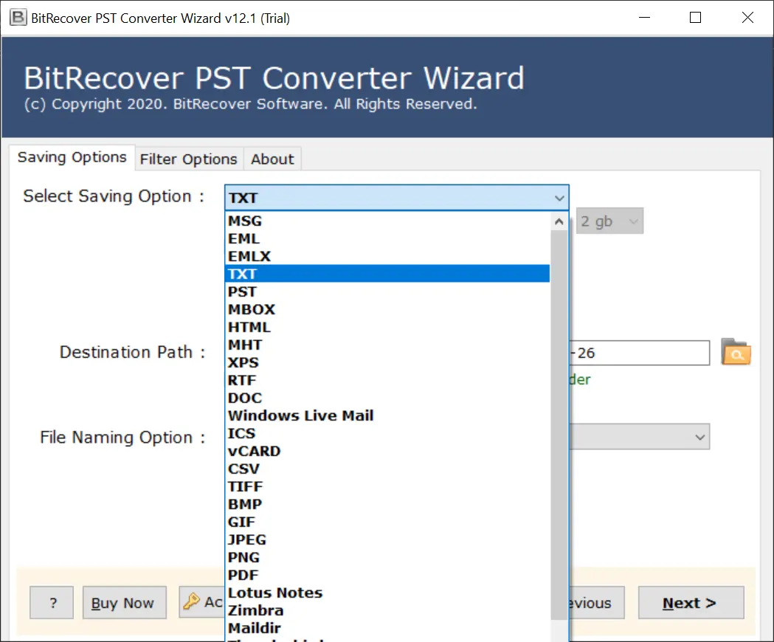
Task: Open the About tab
Action: tap(272, 159)
